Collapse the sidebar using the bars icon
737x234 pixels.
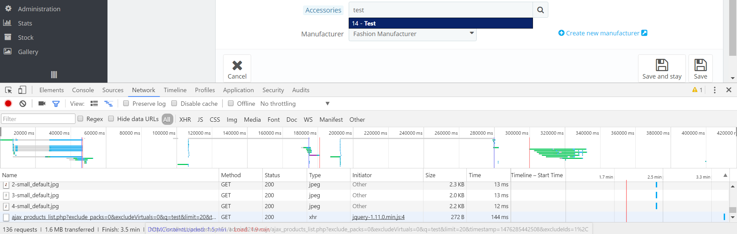(54, 74)
